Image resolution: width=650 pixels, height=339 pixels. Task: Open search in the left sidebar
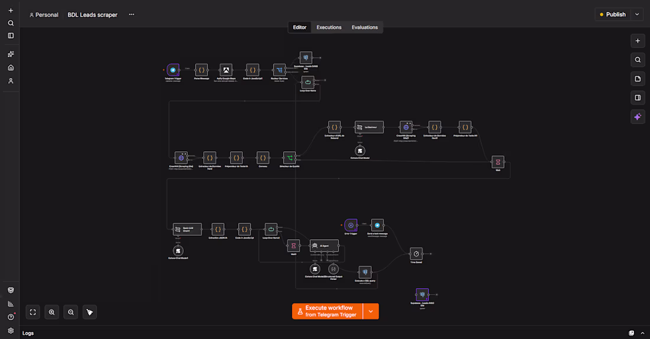(x=11, y=23)
